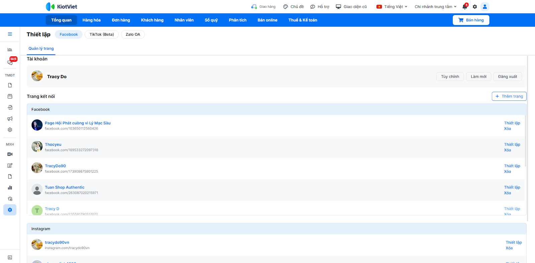
Task: Open the Đơn hàng menu
Action: pyautogui.click(x=121, y=20)
